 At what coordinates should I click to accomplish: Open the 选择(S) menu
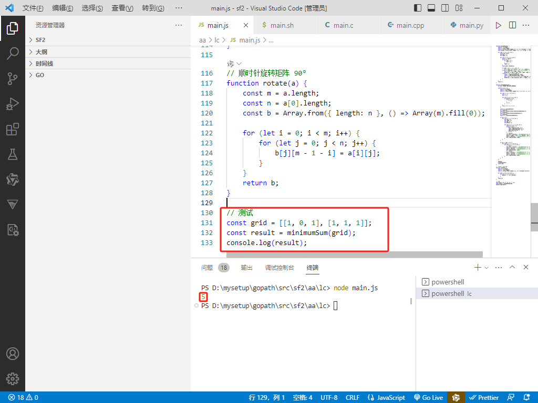click(x=92, y=8)
